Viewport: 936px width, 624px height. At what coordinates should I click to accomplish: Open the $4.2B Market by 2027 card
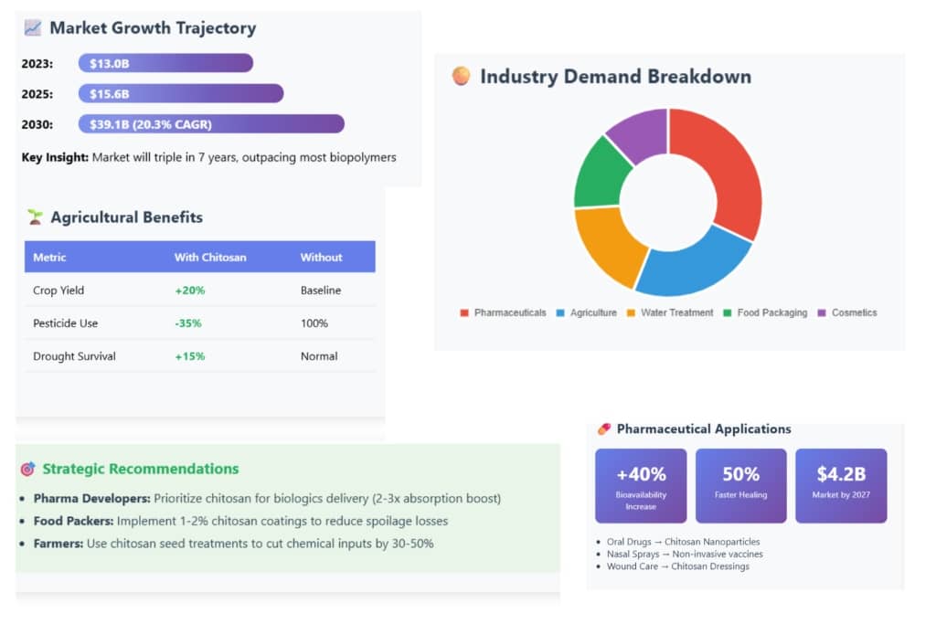click(840, 485)
